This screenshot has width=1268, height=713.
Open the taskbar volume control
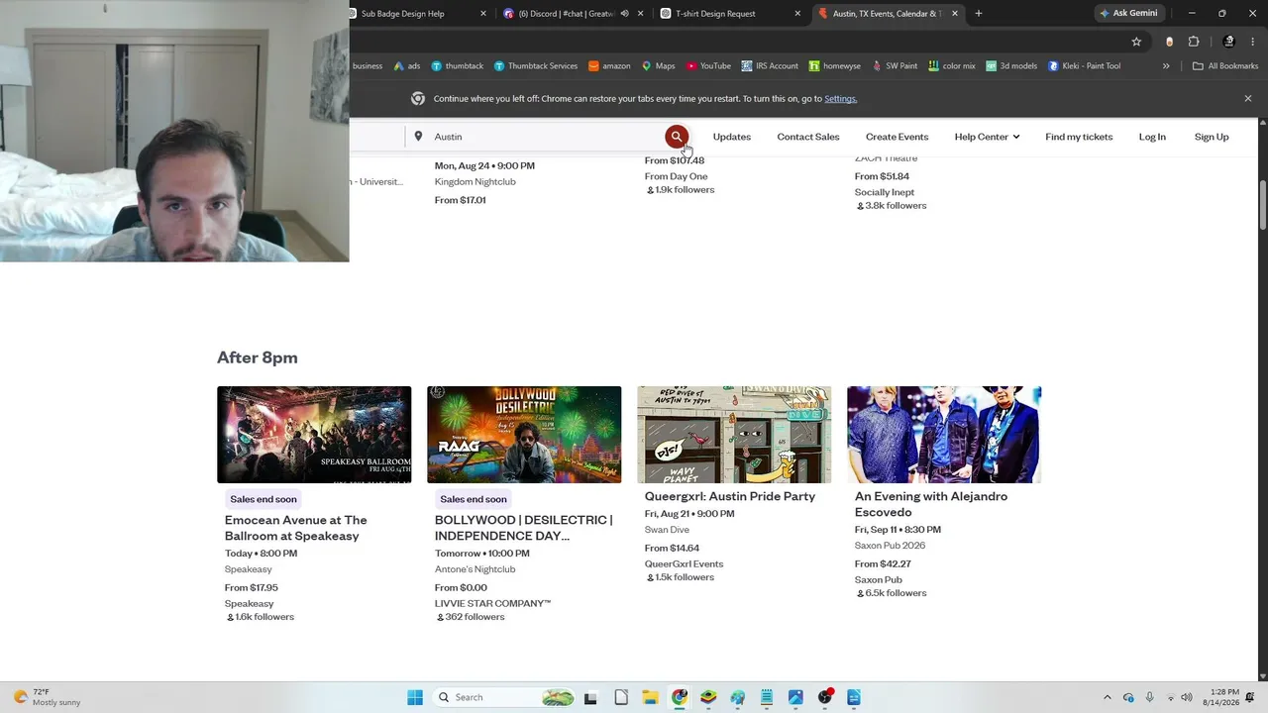1187,697
